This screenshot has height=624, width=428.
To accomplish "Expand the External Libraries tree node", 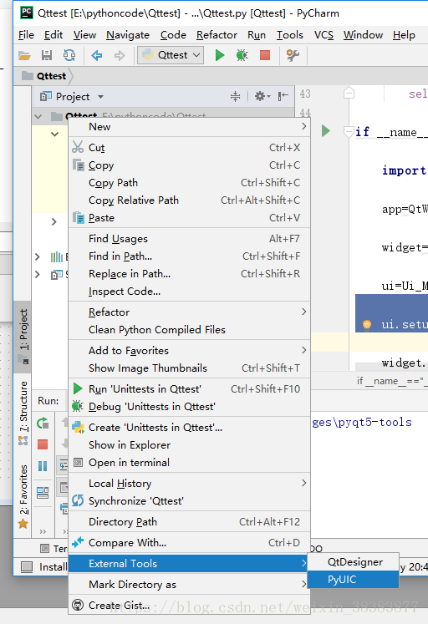I will pos(38,256).
